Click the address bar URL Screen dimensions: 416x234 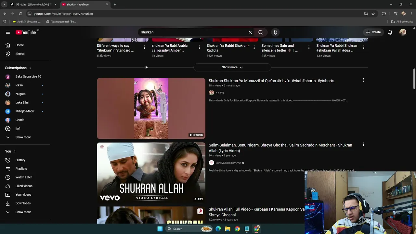[63, 14]
